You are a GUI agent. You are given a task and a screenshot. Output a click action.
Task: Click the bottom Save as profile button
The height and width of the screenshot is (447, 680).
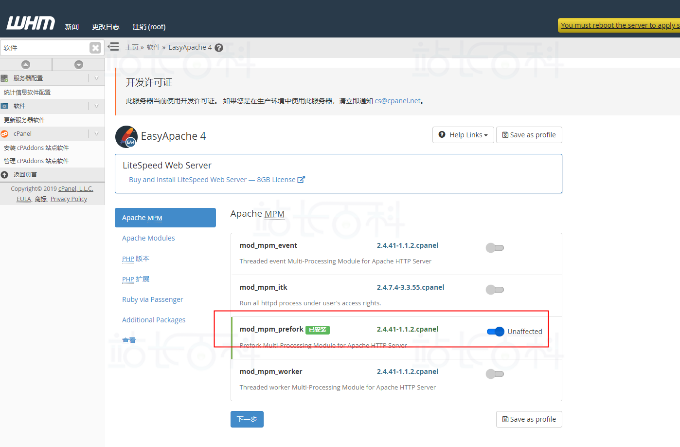tap(529, 419)
